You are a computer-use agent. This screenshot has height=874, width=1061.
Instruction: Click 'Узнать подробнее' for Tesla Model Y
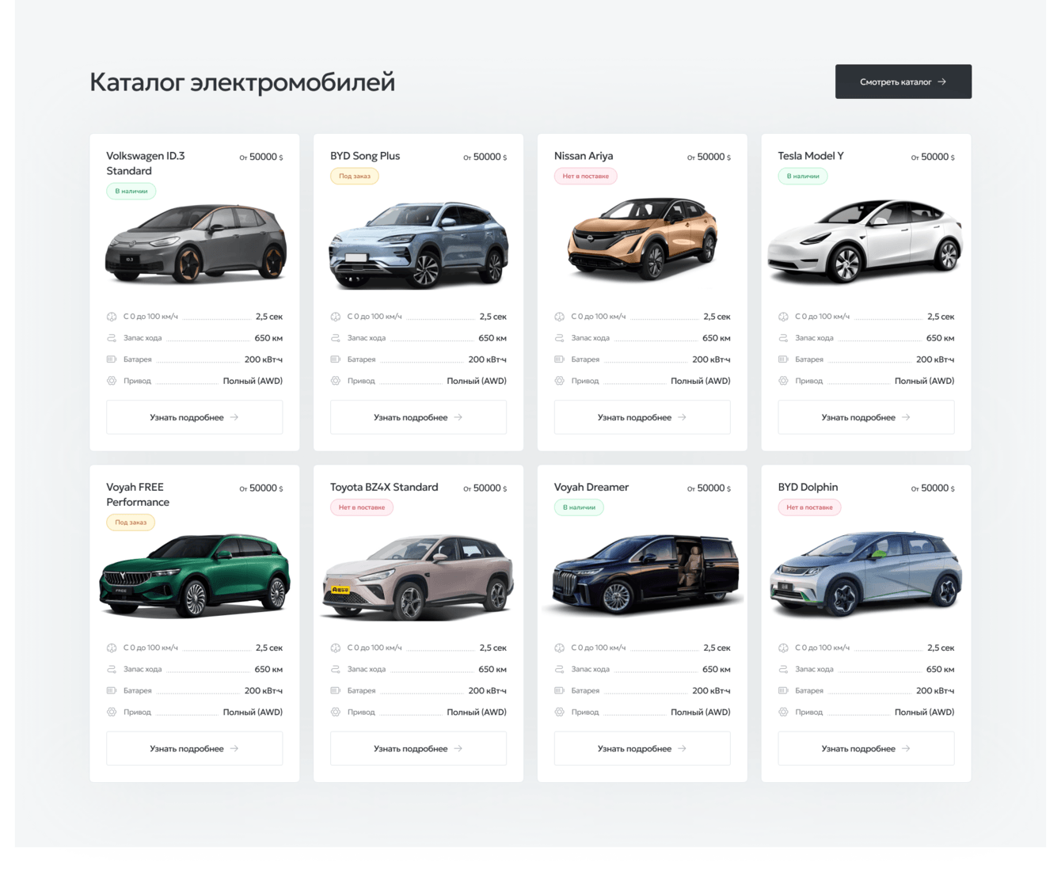pyautogui.click(x=866, y=417)
